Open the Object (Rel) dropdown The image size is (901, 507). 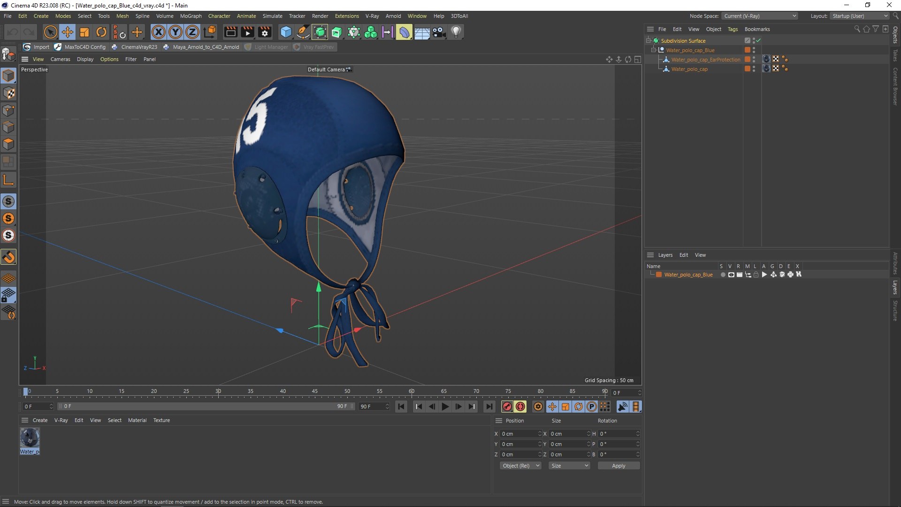520,466
